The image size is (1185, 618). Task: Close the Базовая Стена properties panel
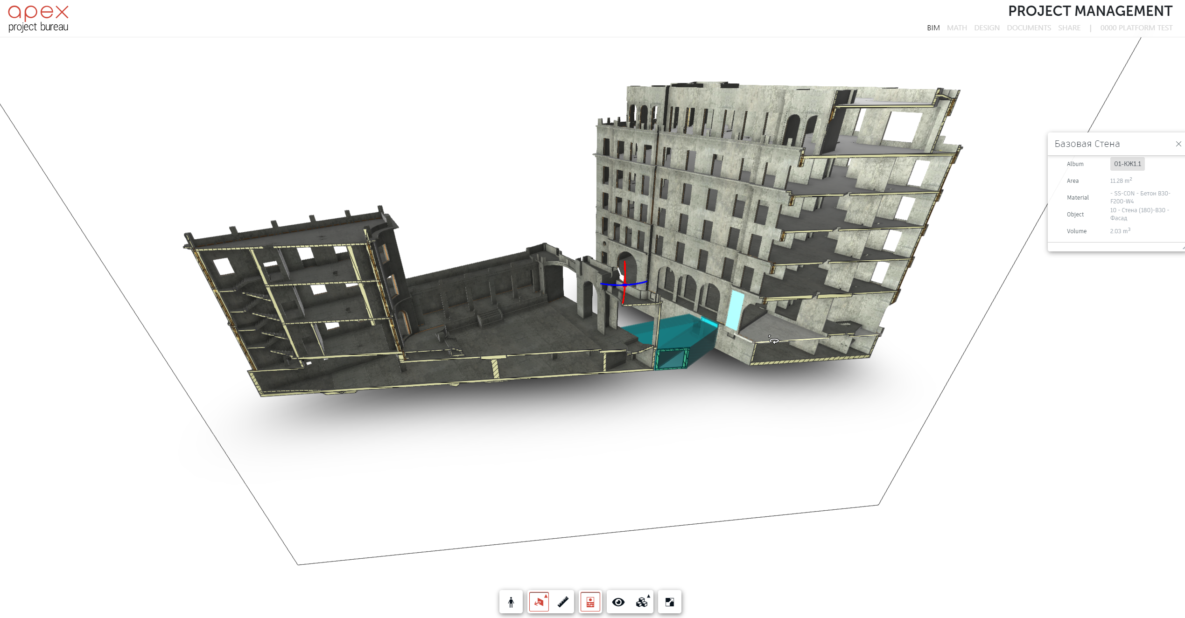1178,144
